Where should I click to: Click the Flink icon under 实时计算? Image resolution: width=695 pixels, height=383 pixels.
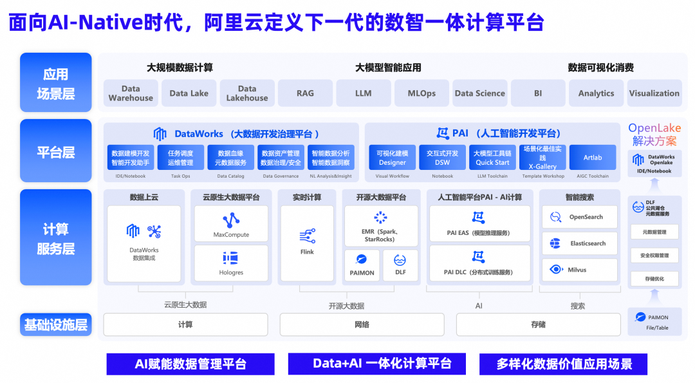point(307,236)
